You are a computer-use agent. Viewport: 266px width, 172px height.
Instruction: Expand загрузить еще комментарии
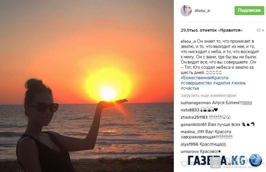[209, 96]
